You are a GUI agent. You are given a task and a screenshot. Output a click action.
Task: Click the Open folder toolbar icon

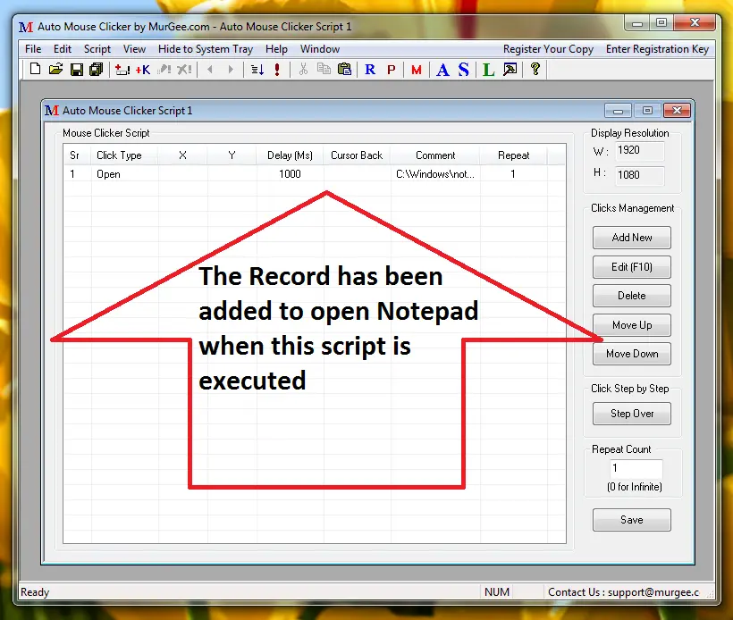click(55, 70)
